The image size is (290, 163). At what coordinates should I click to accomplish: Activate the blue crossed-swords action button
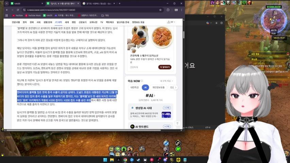pos(166,143)
